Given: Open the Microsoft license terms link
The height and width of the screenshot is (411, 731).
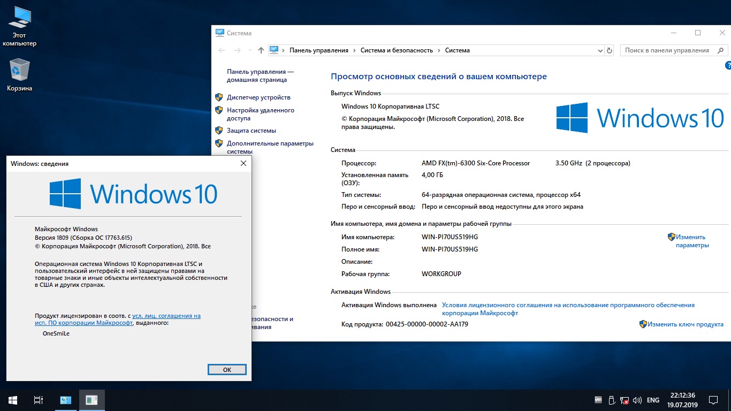Looking at the screenshot, I should (568, 309).
